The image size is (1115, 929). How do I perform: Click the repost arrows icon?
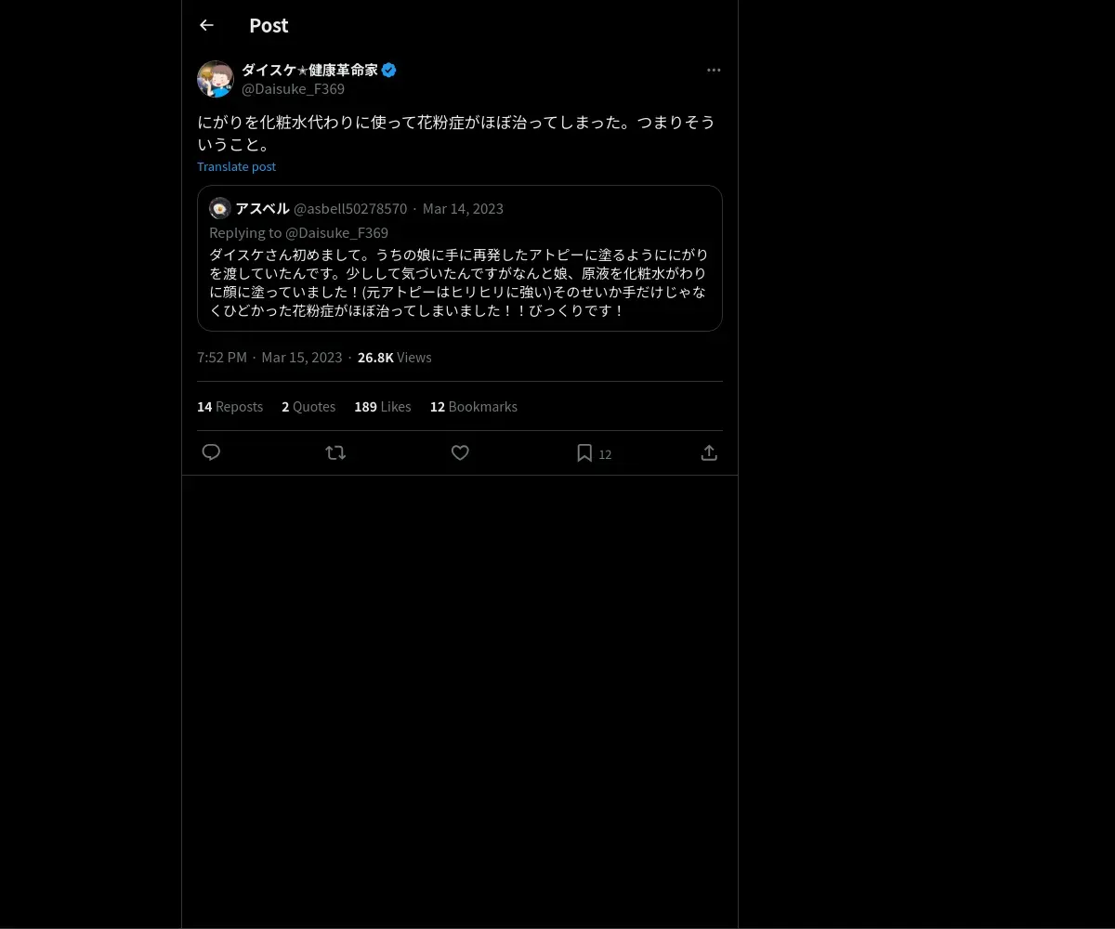point(335,452)
